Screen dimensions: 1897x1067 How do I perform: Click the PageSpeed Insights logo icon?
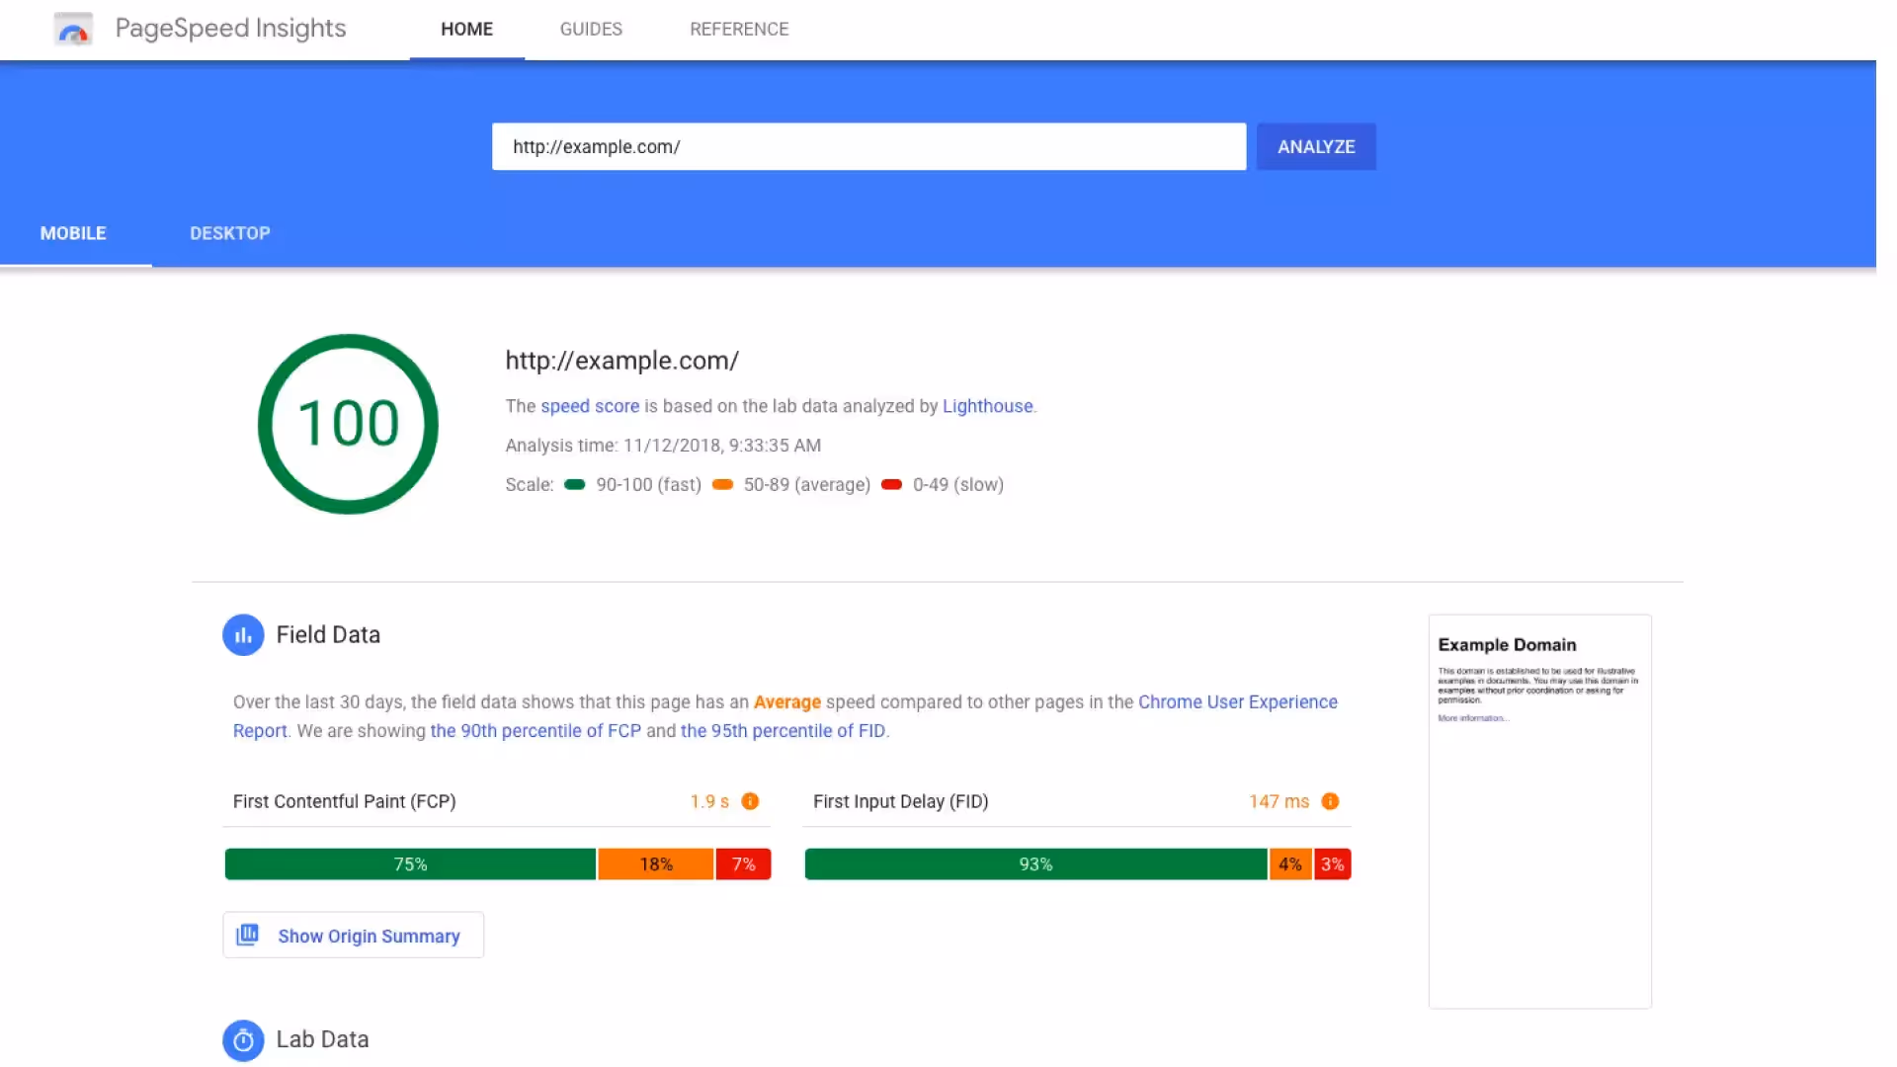(73, 30)
